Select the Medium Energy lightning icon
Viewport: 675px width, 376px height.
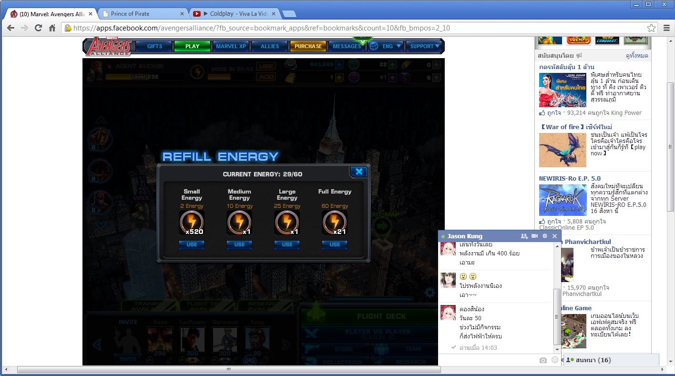pyautogui.click(x=239, y=223)
